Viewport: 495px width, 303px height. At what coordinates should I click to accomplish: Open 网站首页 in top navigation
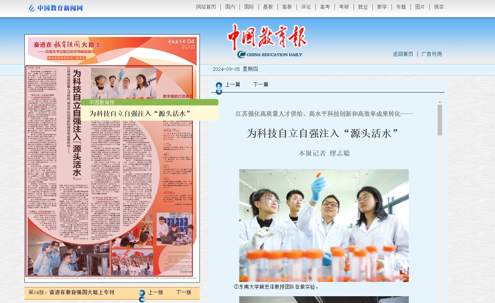click(206, 7)
